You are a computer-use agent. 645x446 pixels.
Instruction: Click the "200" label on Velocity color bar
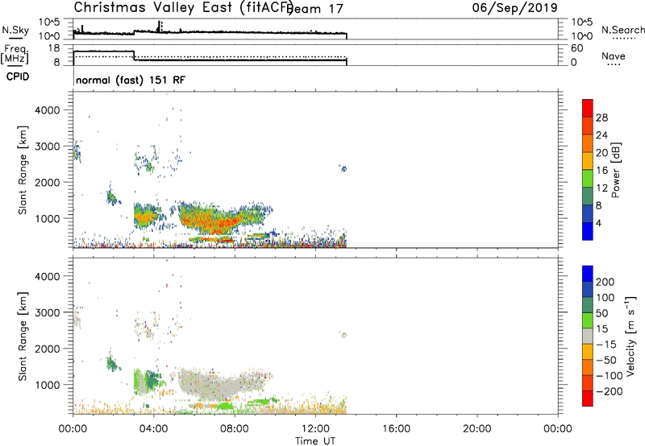click(x=605, y=282)
